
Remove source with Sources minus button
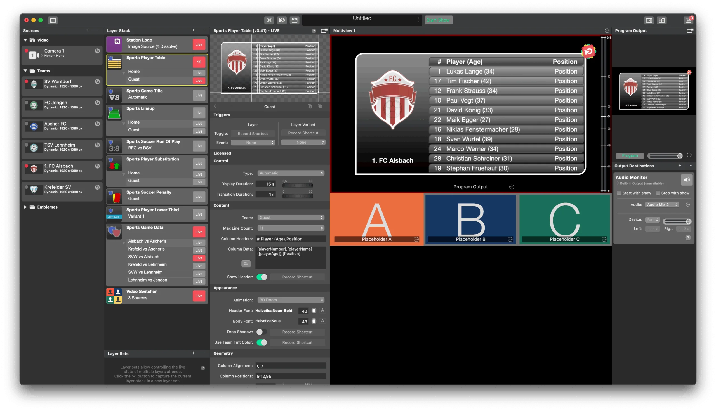(98, 30)
